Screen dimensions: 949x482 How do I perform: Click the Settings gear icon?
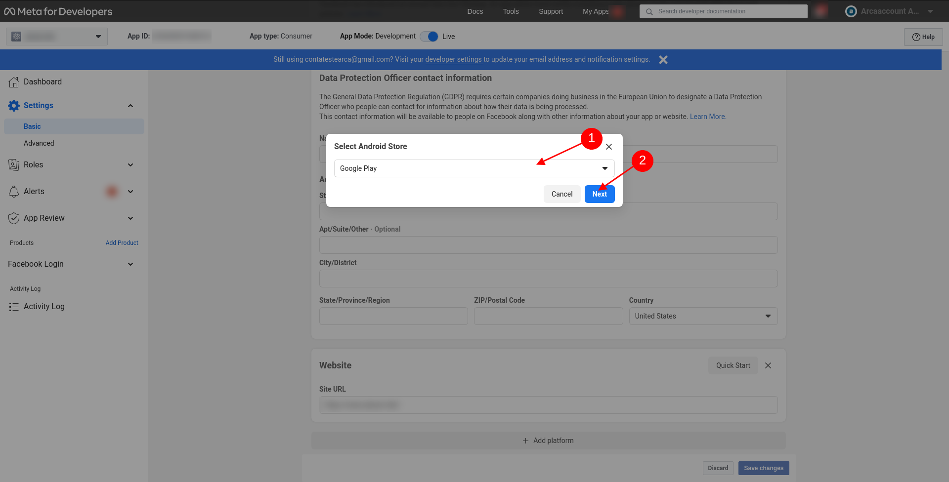(x=14, y=106)
